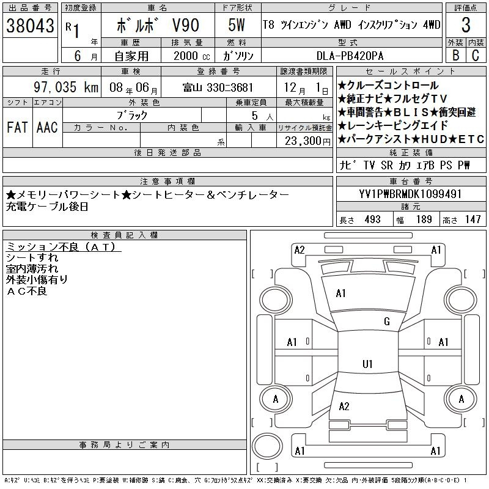Click the exterior grade B

pyautogui.click(x=455, y=56)
